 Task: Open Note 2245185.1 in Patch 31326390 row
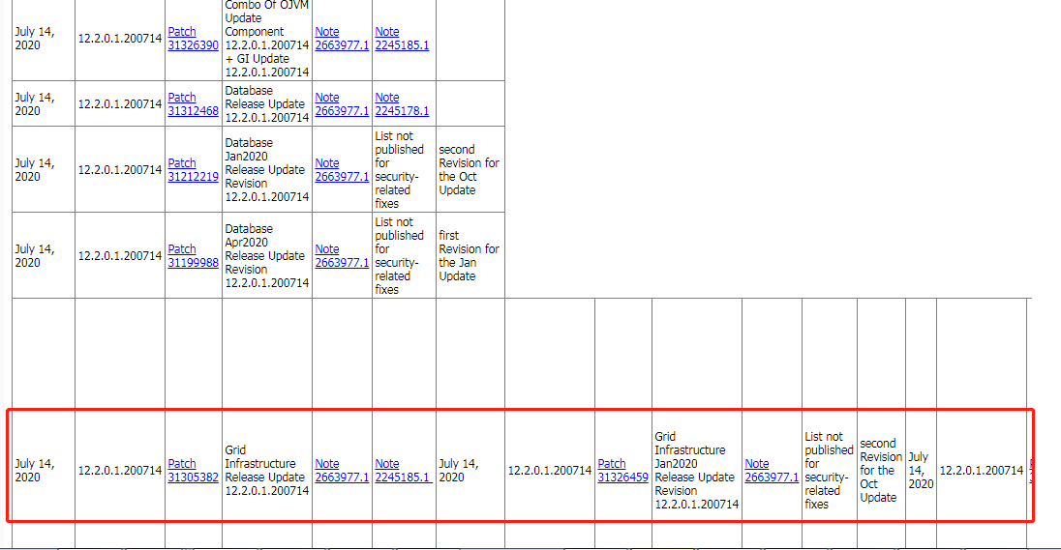(x=402, y=39)
